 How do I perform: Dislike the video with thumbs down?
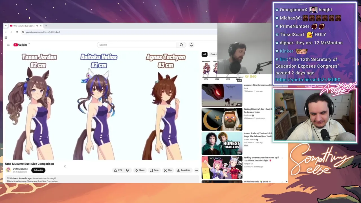[128, 170]
